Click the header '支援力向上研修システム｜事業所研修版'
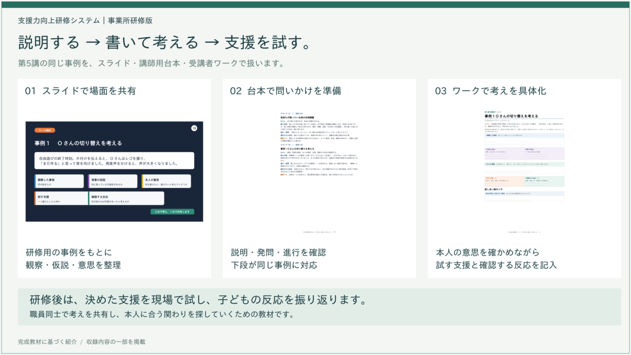631x355 pixels. (x=85, y=21)
